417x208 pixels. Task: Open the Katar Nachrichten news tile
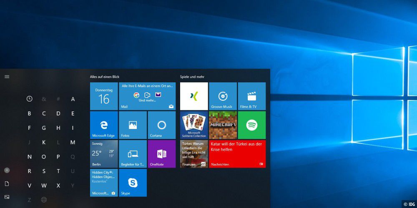[x=237, y=154]
